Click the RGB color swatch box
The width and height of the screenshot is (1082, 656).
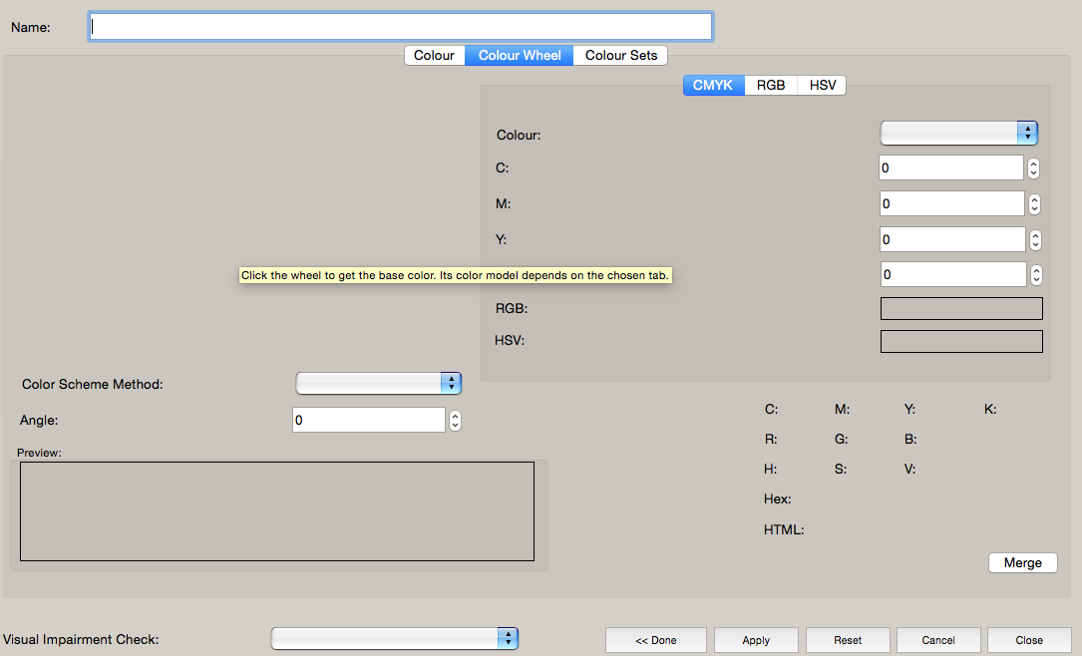pyautogui.click(x=961, y=309)
